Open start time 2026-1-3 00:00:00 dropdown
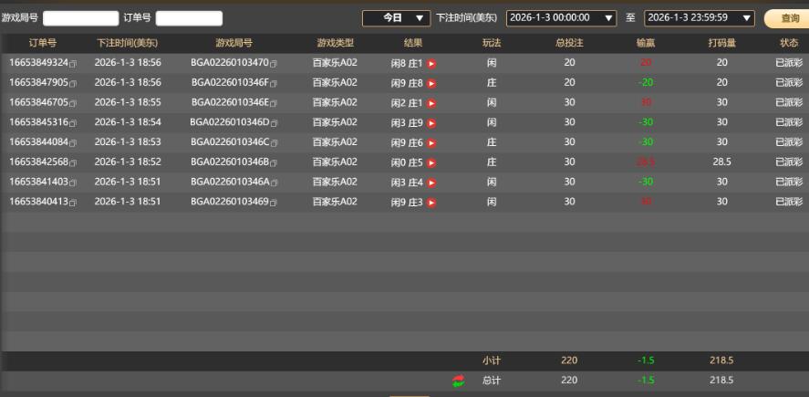This screenshot has height=397, width=809. [561, 18]
